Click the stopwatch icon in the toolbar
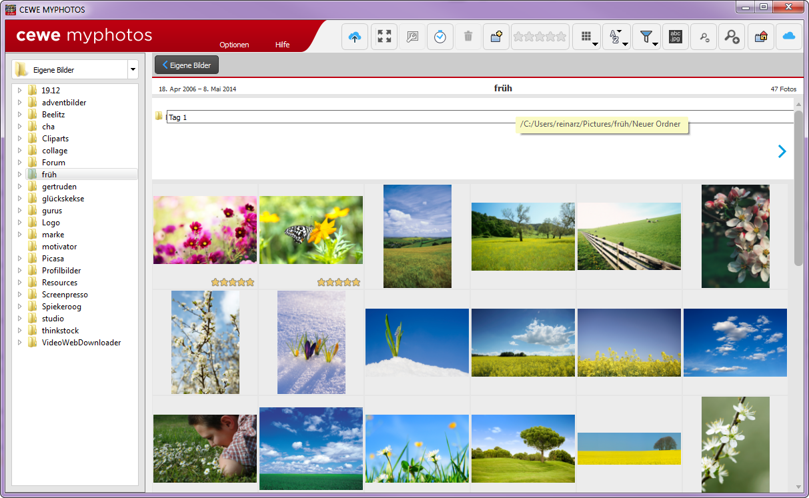This screenshot has height=498, width=809. coord(440,37)
